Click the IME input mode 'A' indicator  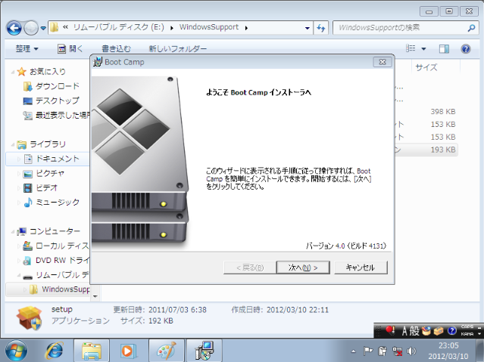point(404,331)
